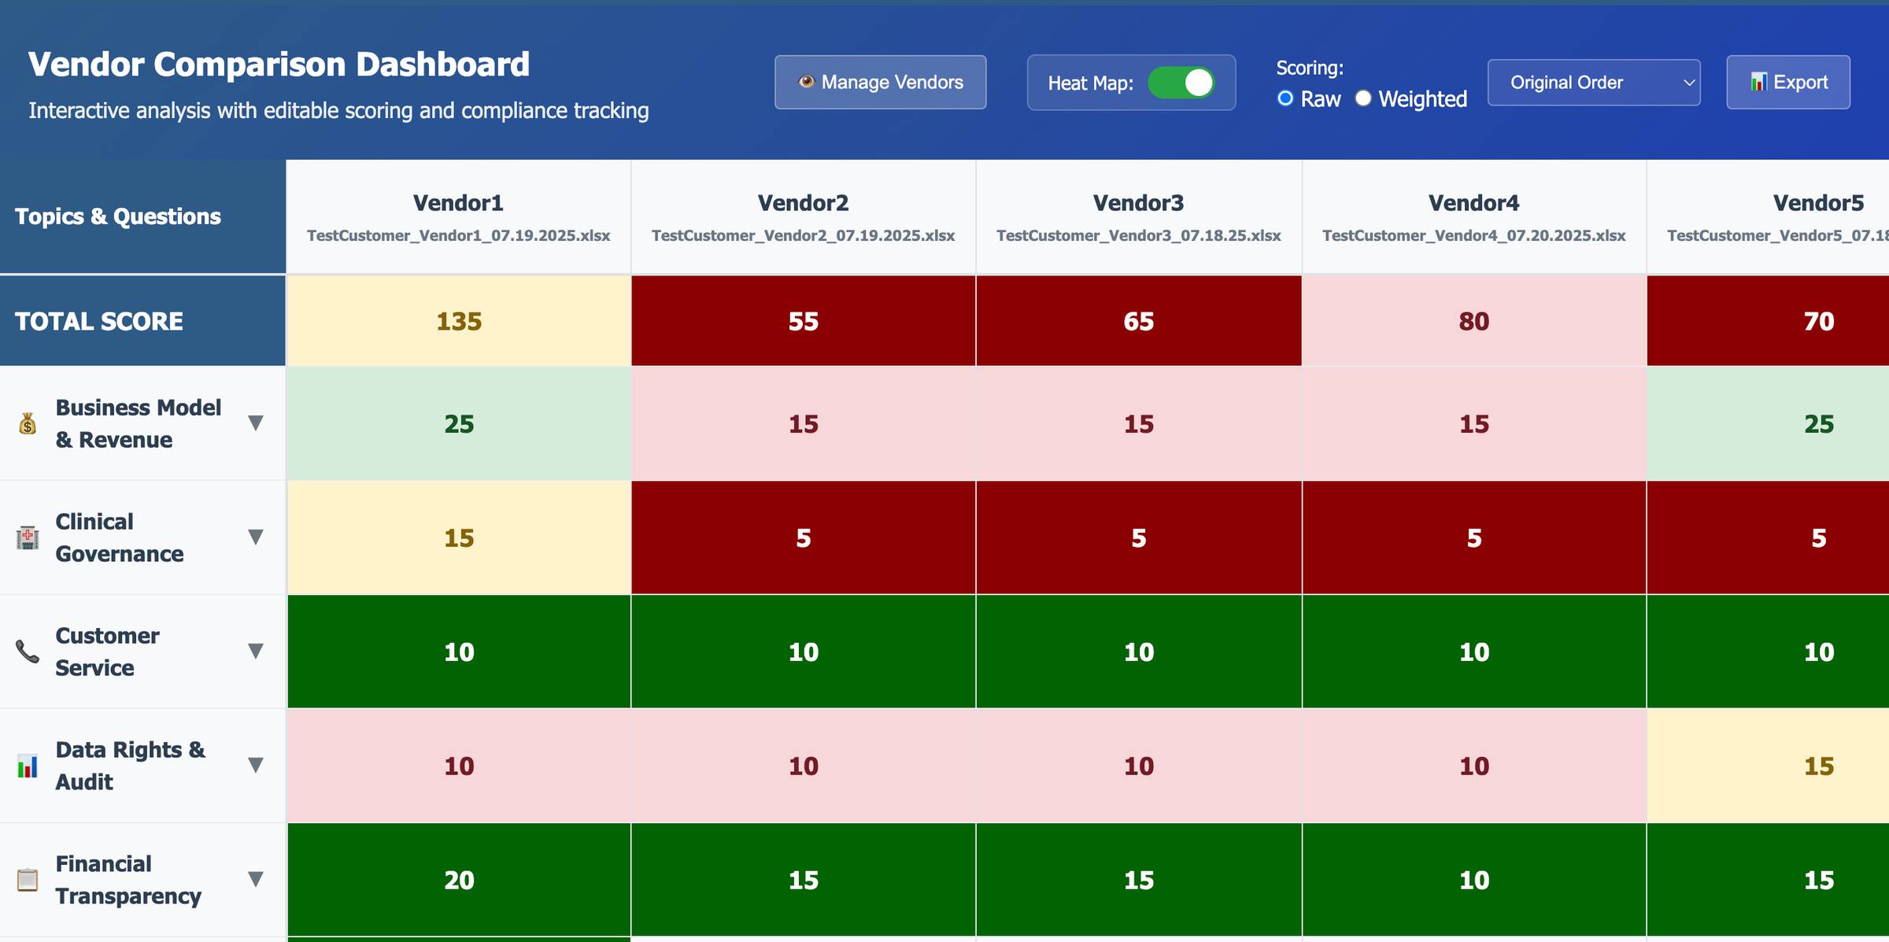
Task: Open the Original Order sort dropdown
Action: click(1593, 83)
